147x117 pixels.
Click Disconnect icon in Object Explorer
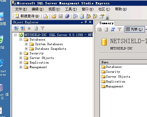coord(23,28)
